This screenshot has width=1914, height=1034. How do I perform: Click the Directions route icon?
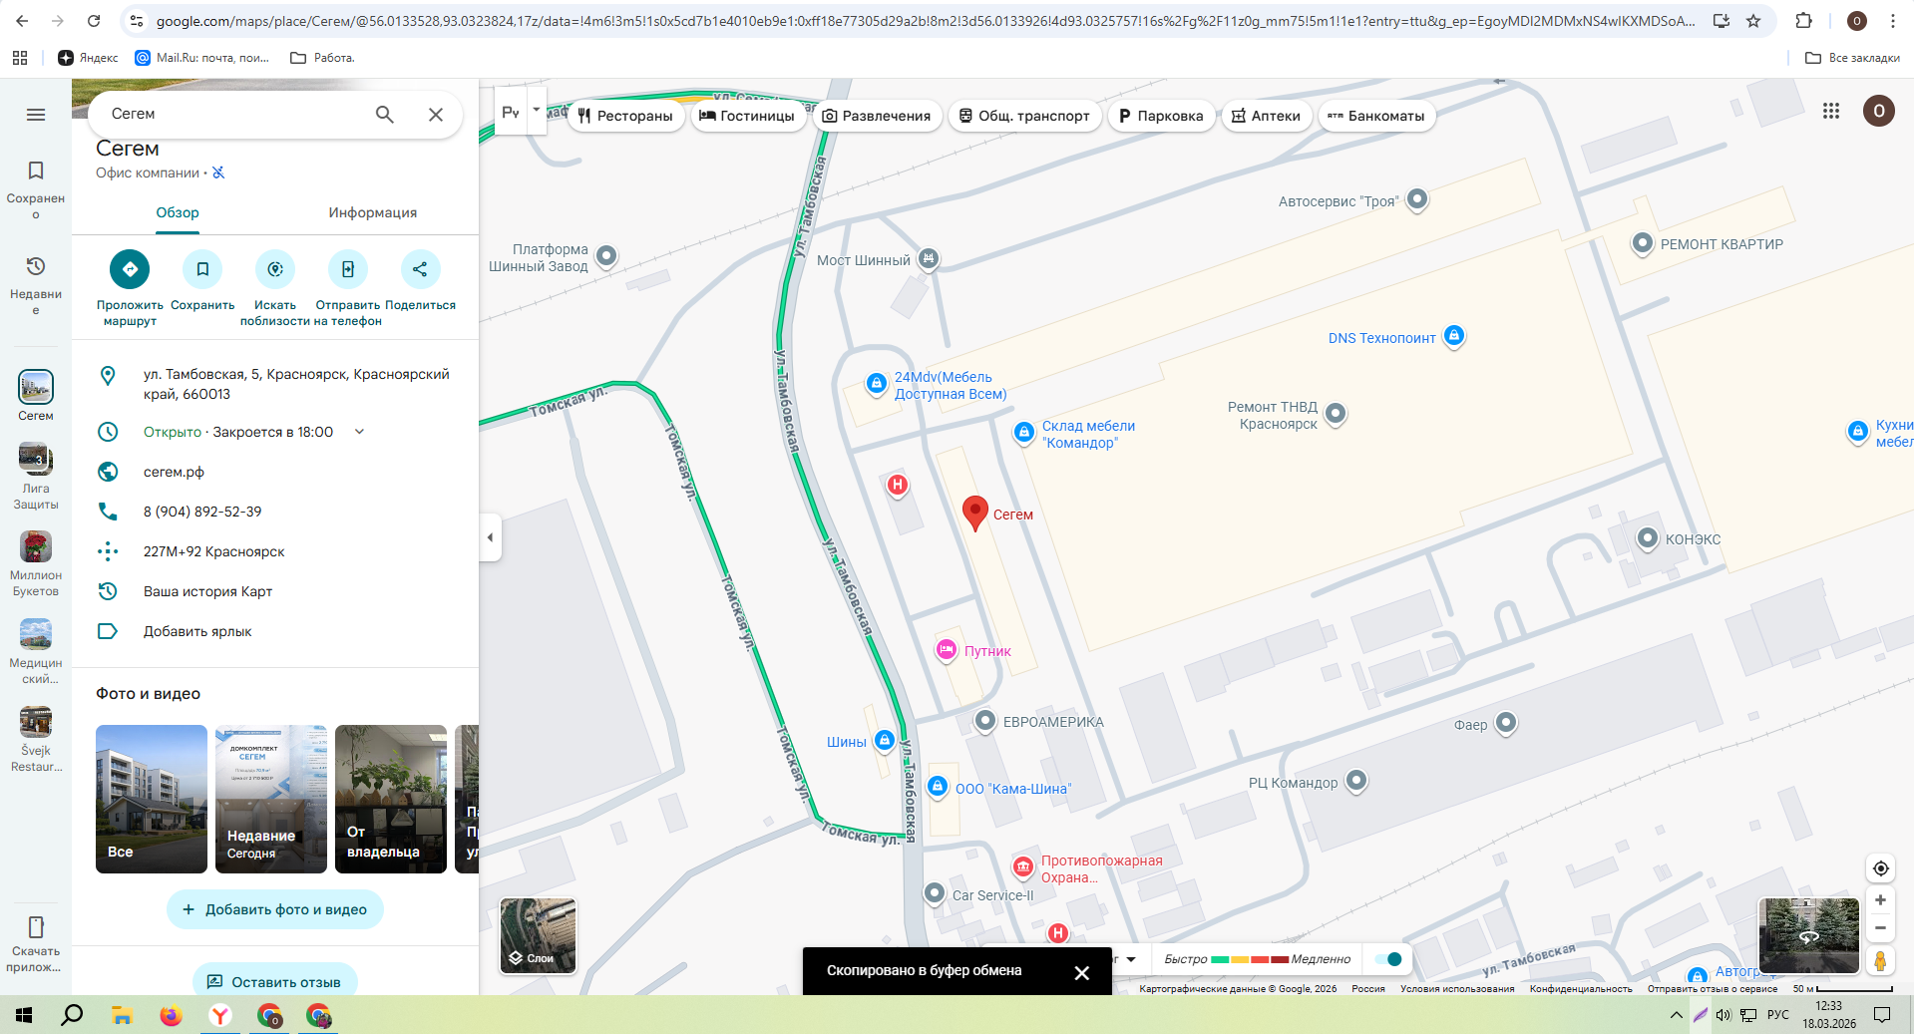[x=130, y=269]
